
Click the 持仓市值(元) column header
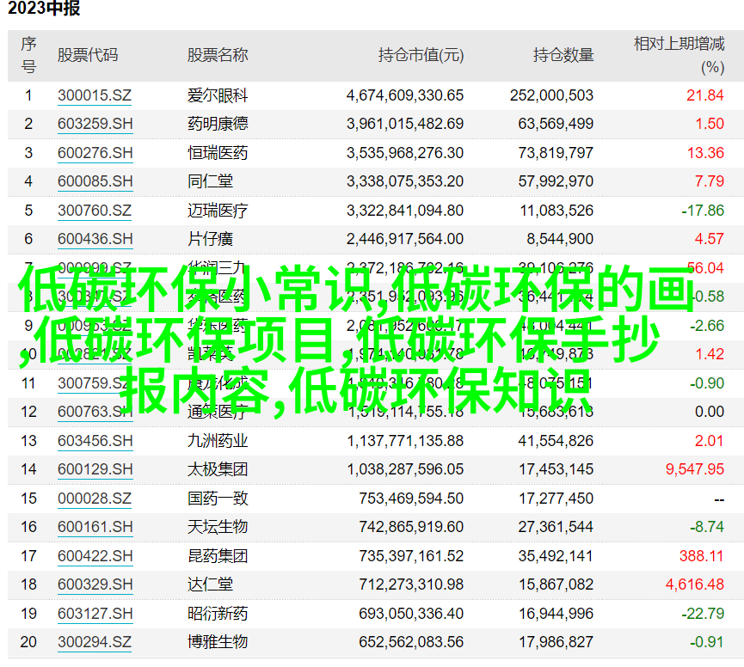(x=421, y=56)
